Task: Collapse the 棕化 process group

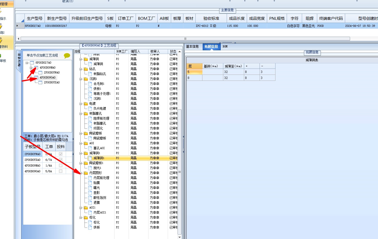Action: coord(81,218)
